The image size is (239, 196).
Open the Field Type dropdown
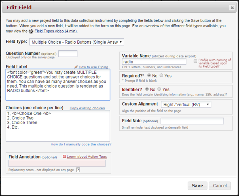[x=77, y=42]
